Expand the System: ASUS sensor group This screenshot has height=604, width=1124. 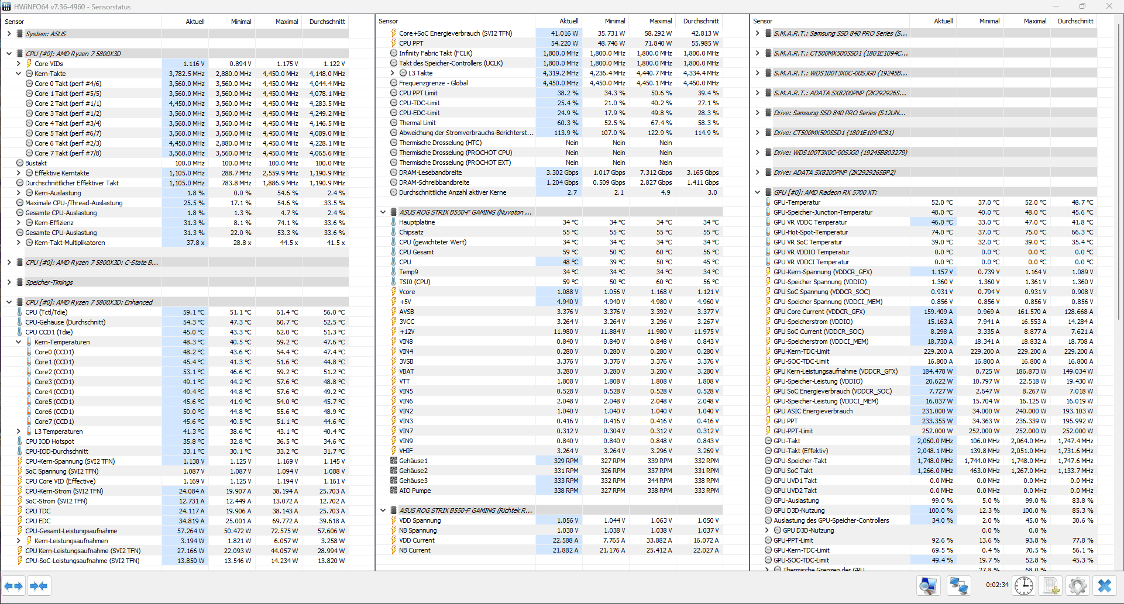coord(9,34)
